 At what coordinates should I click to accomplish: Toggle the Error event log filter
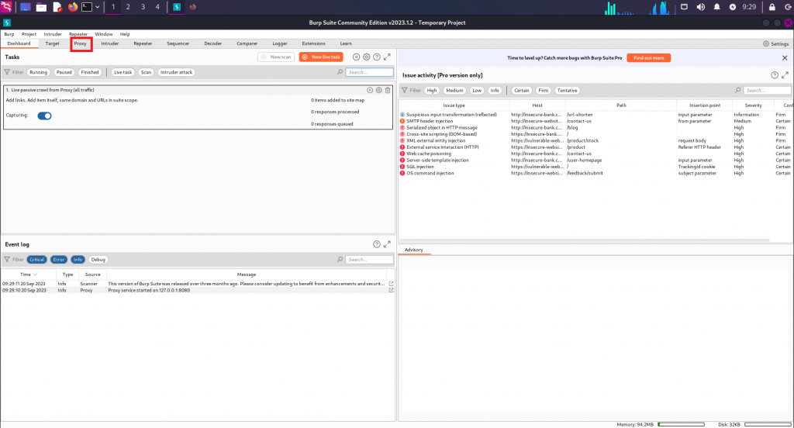pyautogui.click(x=59, y=259)
